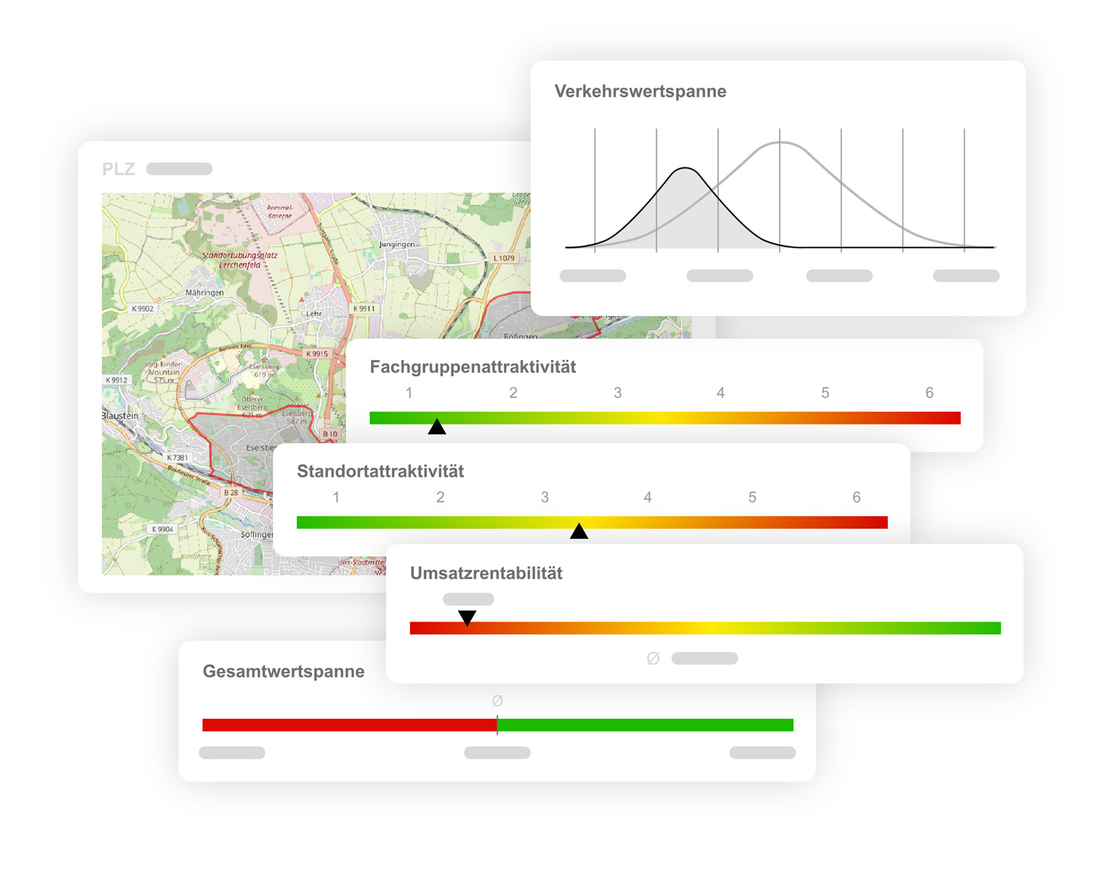Click the black distribution curve peak in Verkehrswertspanne

click(x=685, y=168)
